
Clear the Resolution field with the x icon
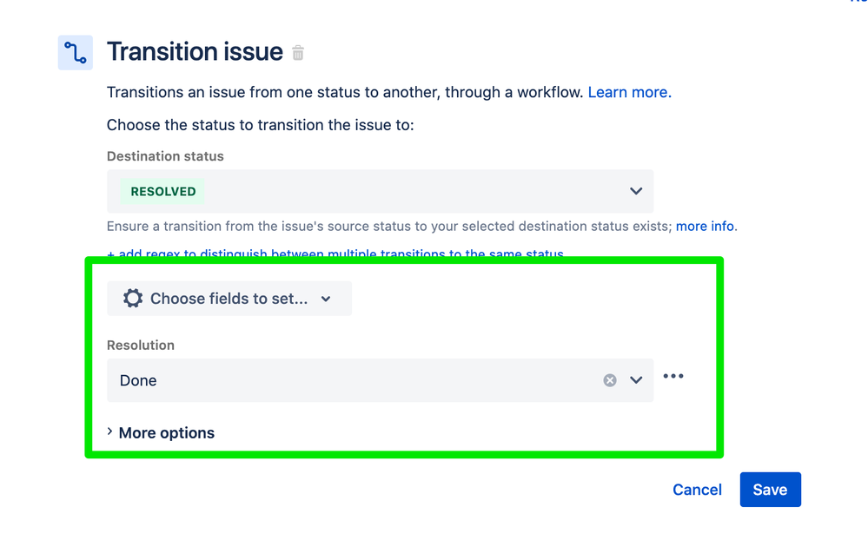coord(609,379)
